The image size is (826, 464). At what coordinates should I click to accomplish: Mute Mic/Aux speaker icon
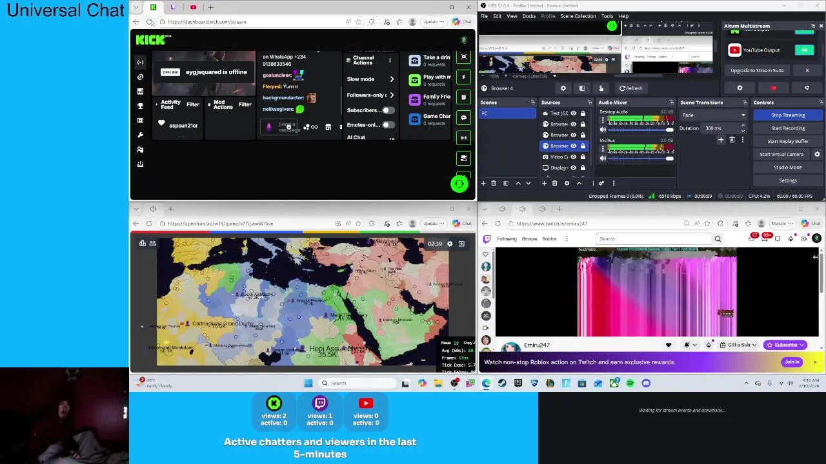click(x=603, y=158)
